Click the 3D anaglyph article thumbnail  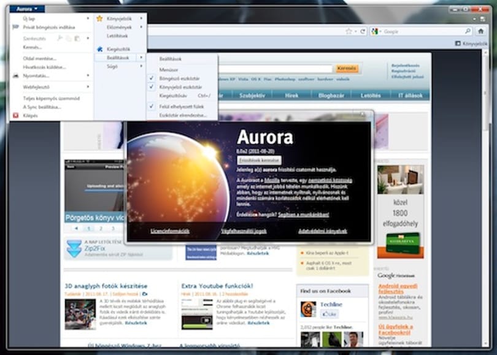point(80,314)
